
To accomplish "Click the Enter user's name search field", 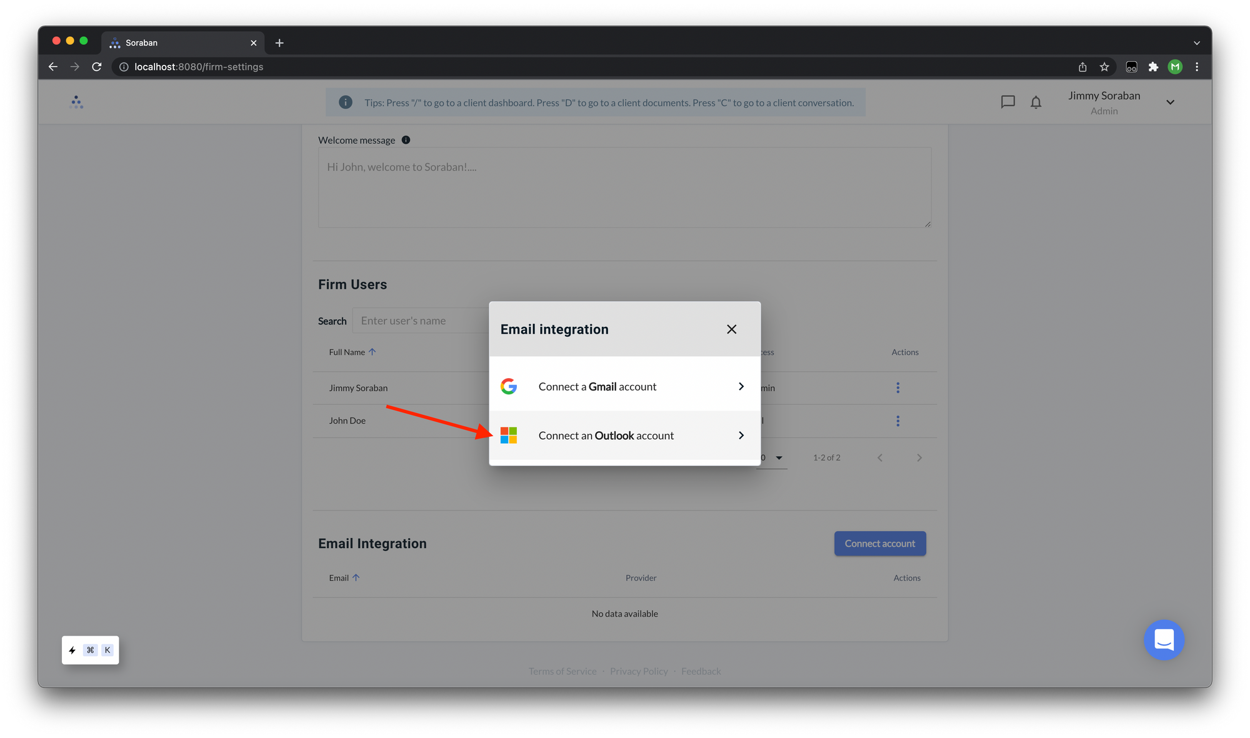I will pos(421,321).
